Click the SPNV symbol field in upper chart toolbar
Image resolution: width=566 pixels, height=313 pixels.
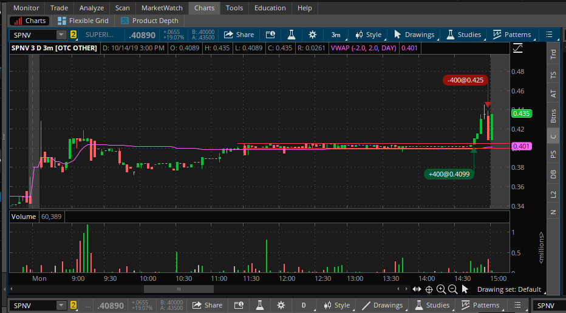coord(33,35)
